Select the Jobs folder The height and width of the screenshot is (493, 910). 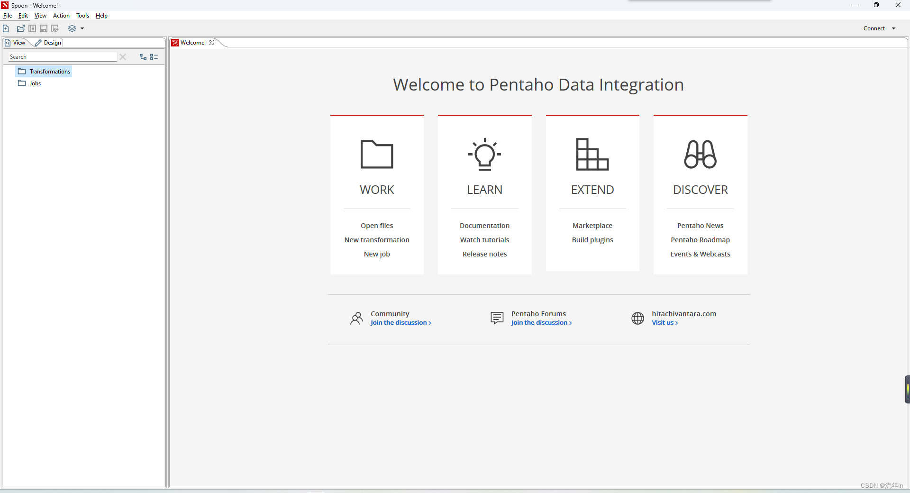click(x=29, y=83)
